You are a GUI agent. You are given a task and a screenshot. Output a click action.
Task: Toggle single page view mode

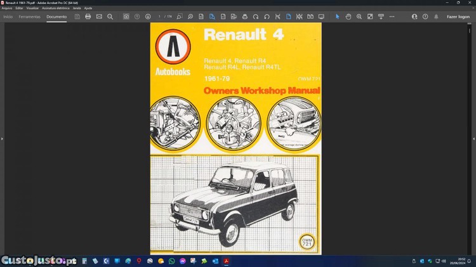coord(288,16)
